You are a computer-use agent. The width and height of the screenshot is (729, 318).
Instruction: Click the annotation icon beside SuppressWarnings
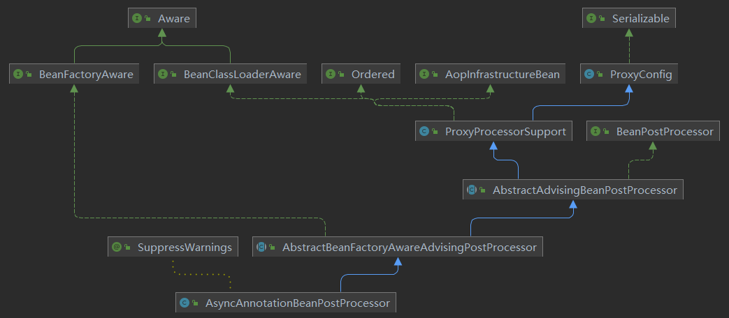pos(117,247)
